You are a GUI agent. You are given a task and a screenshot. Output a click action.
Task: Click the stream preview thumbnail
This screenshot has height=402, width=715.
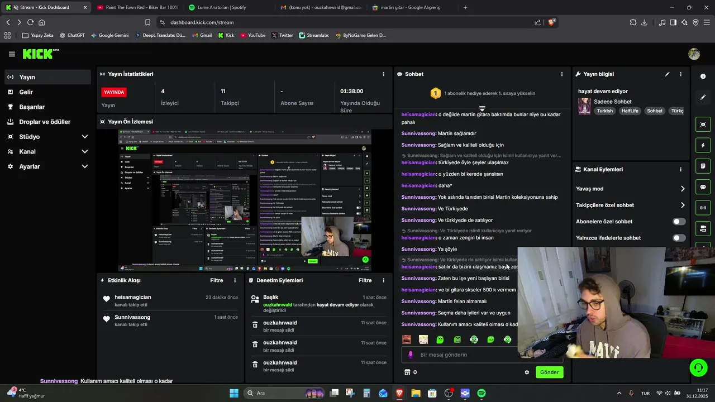point(245,200)
